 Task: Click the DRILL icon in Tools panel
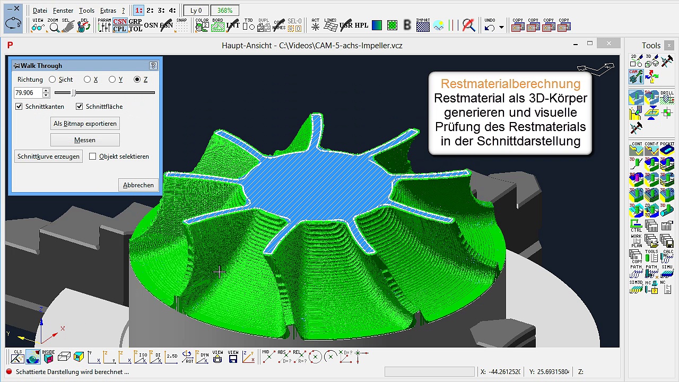coord(667,97)
